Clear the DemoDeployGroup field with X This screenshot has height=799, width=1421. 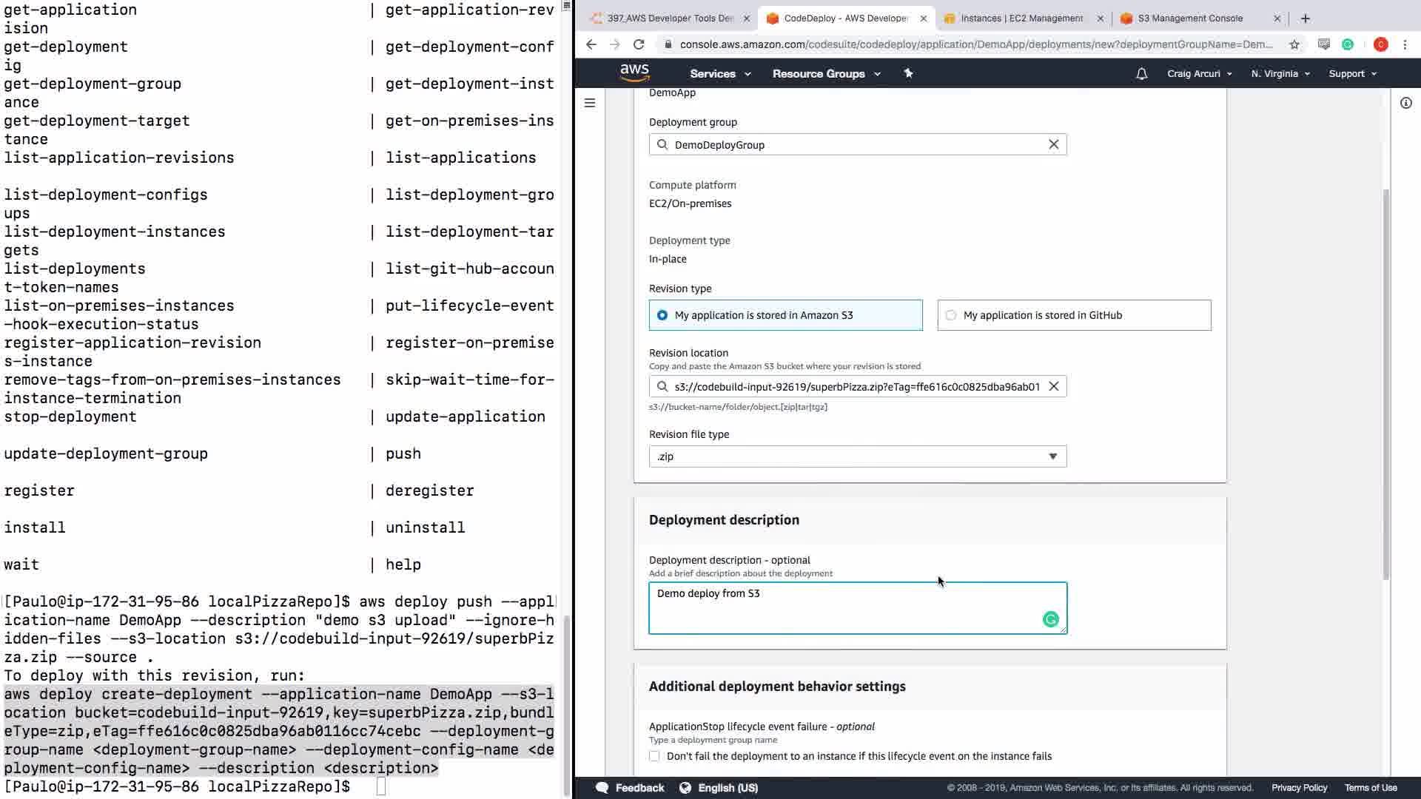tap(1053, 144)
